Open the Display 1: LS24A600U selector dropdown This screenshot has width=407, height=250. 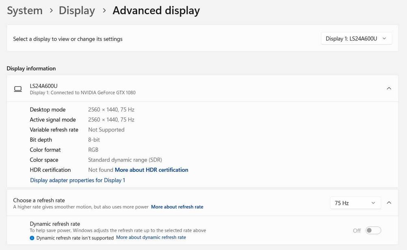(356, 39)
